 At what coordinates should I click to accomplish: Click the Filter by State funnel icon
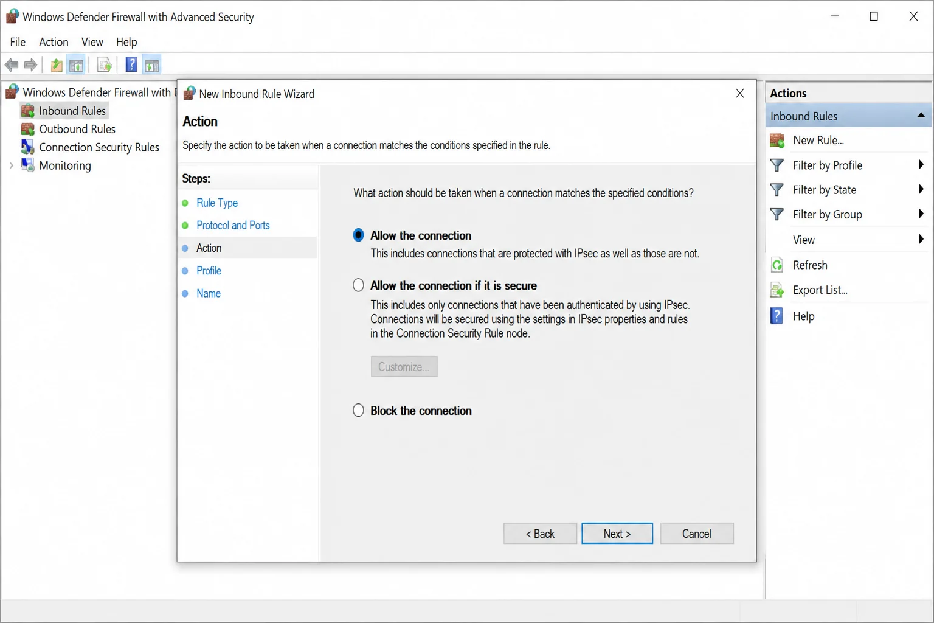coord(777,190)
